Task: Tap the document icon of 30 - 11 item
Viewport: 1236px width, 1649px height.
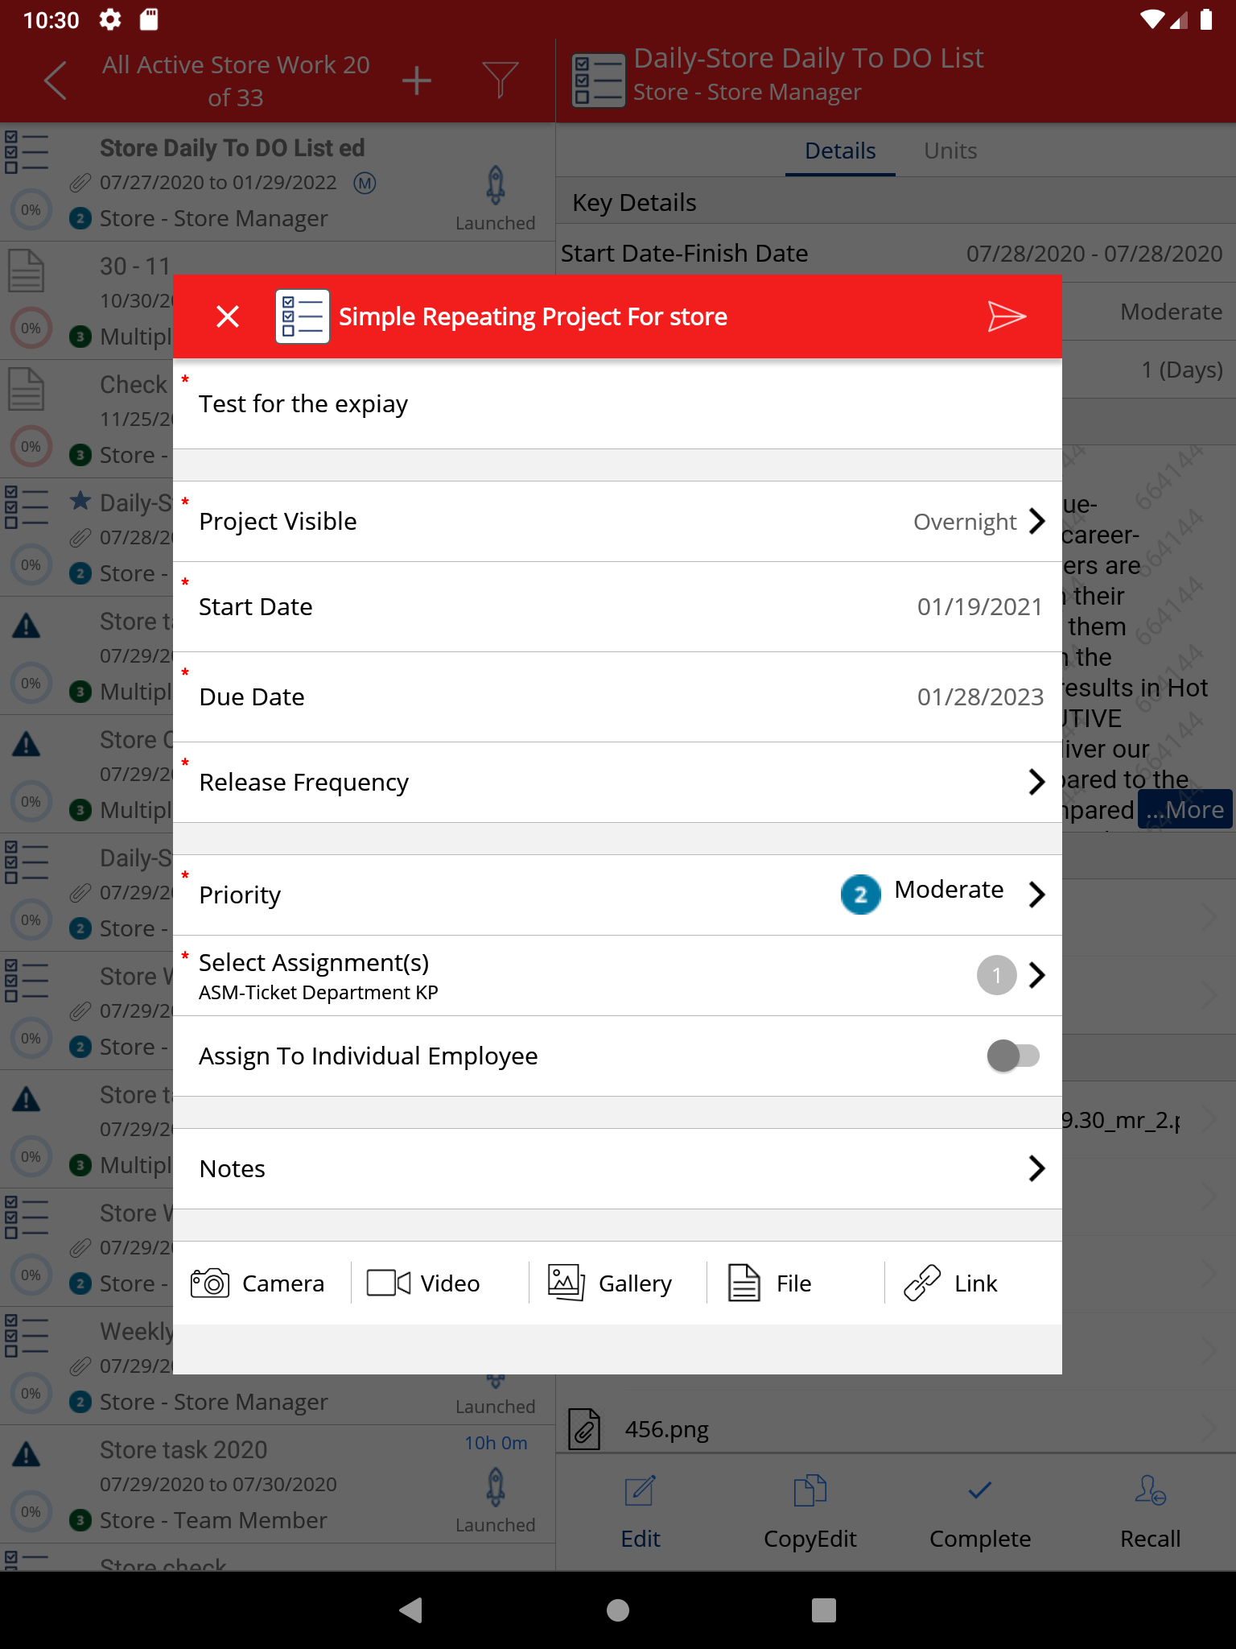Action: [27, 271]
